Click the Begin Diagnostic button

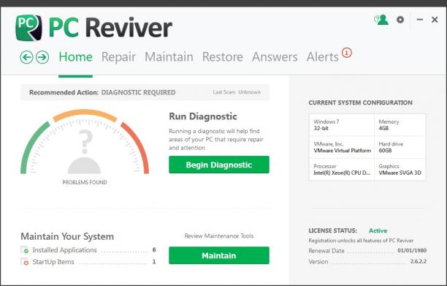[x=219, y=165]
